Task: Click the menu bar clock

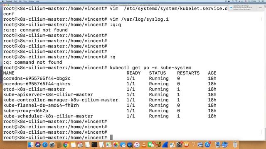Action: click(253, 1)
